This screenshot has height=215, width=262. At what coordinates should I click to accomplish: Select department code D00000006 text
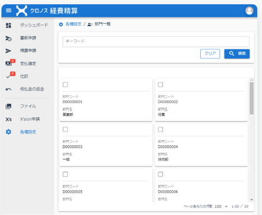[x=168, y=192]
